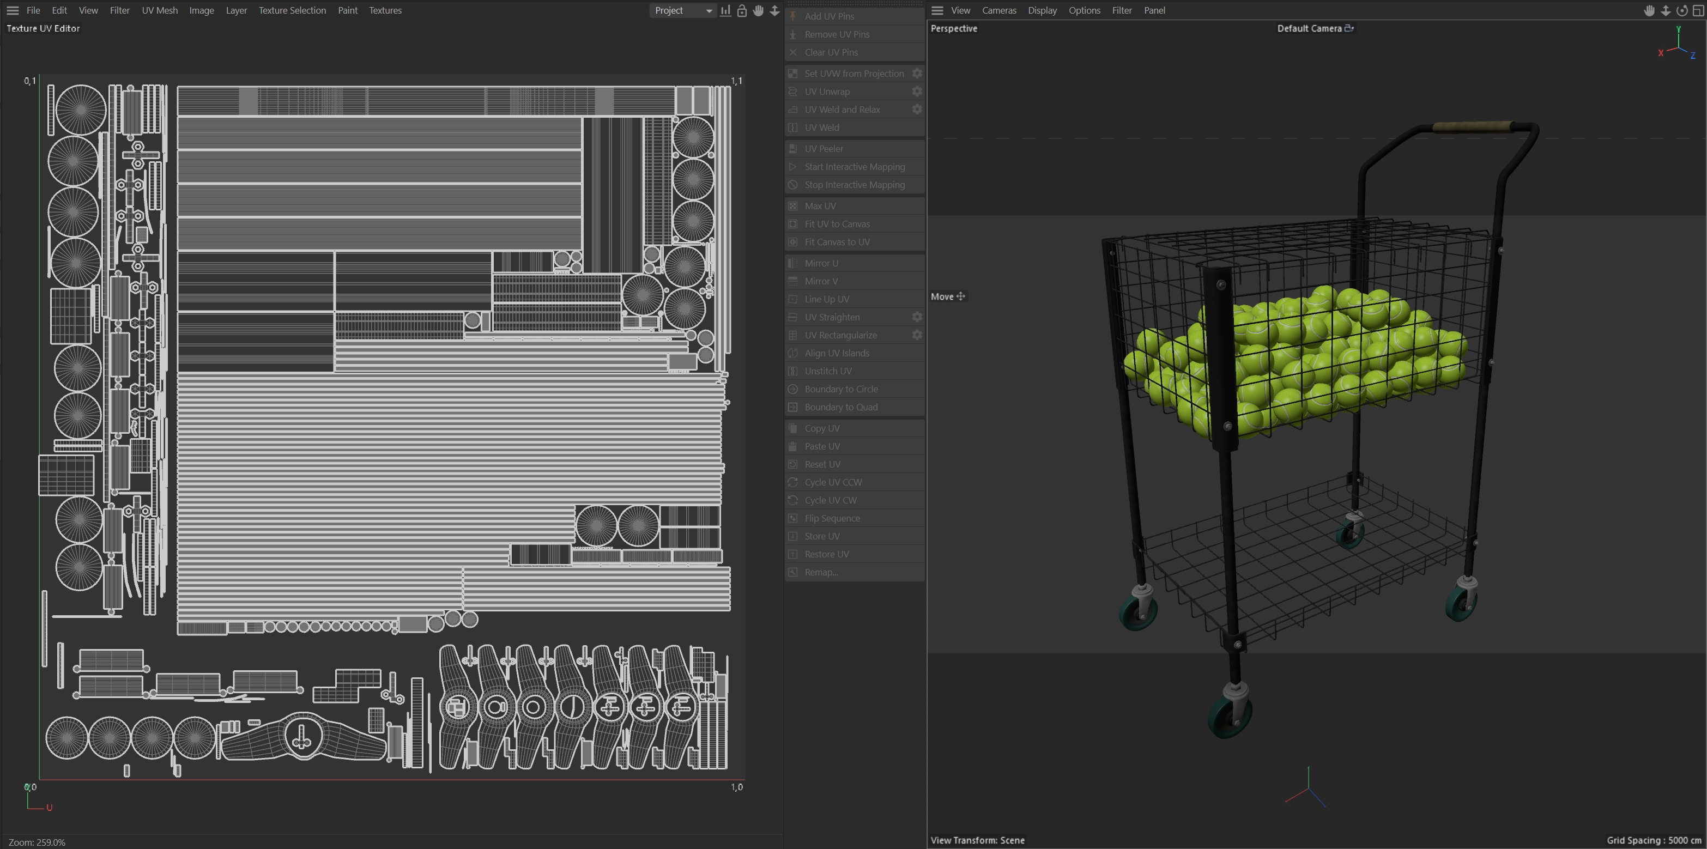Open the 3D viewport hamburger menu icon
Screen dimensions: 1707x849
click(x=936, y=10)
